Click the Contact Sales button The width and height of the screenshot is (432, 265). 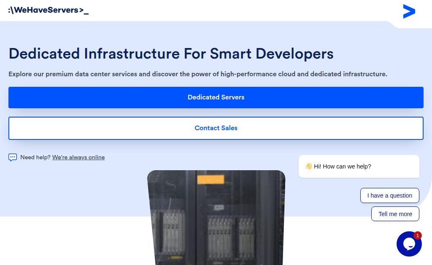coord(216,128)
